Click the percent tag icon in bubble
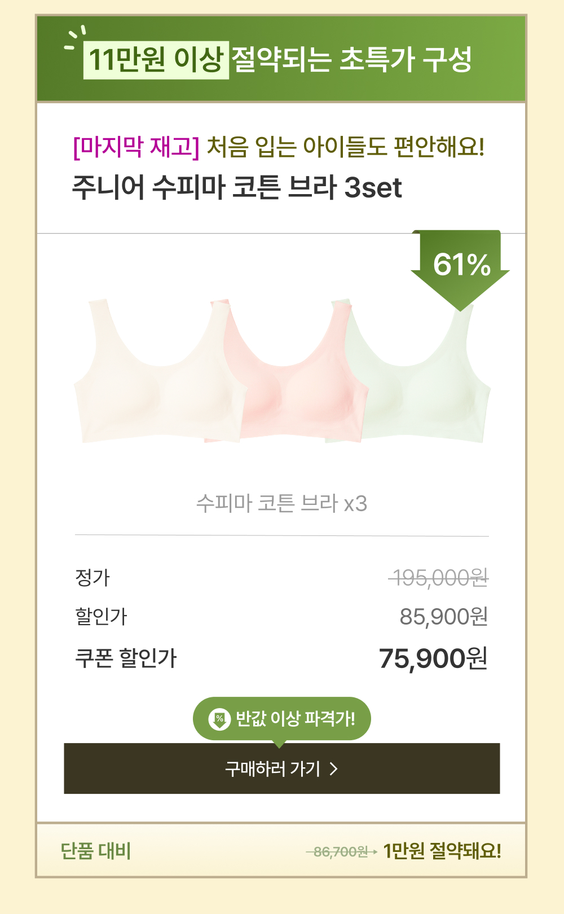564x914 pixels. coord(219,719)
